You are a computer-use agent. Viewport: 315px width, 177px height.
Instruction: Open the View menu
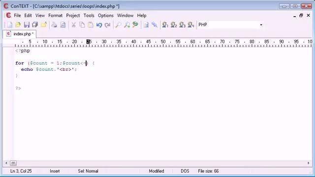(x=40, y=15)
